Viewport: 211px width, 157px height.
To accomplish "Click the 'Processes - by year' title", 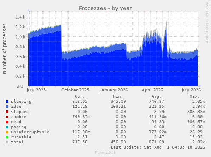I will (105, 8).
